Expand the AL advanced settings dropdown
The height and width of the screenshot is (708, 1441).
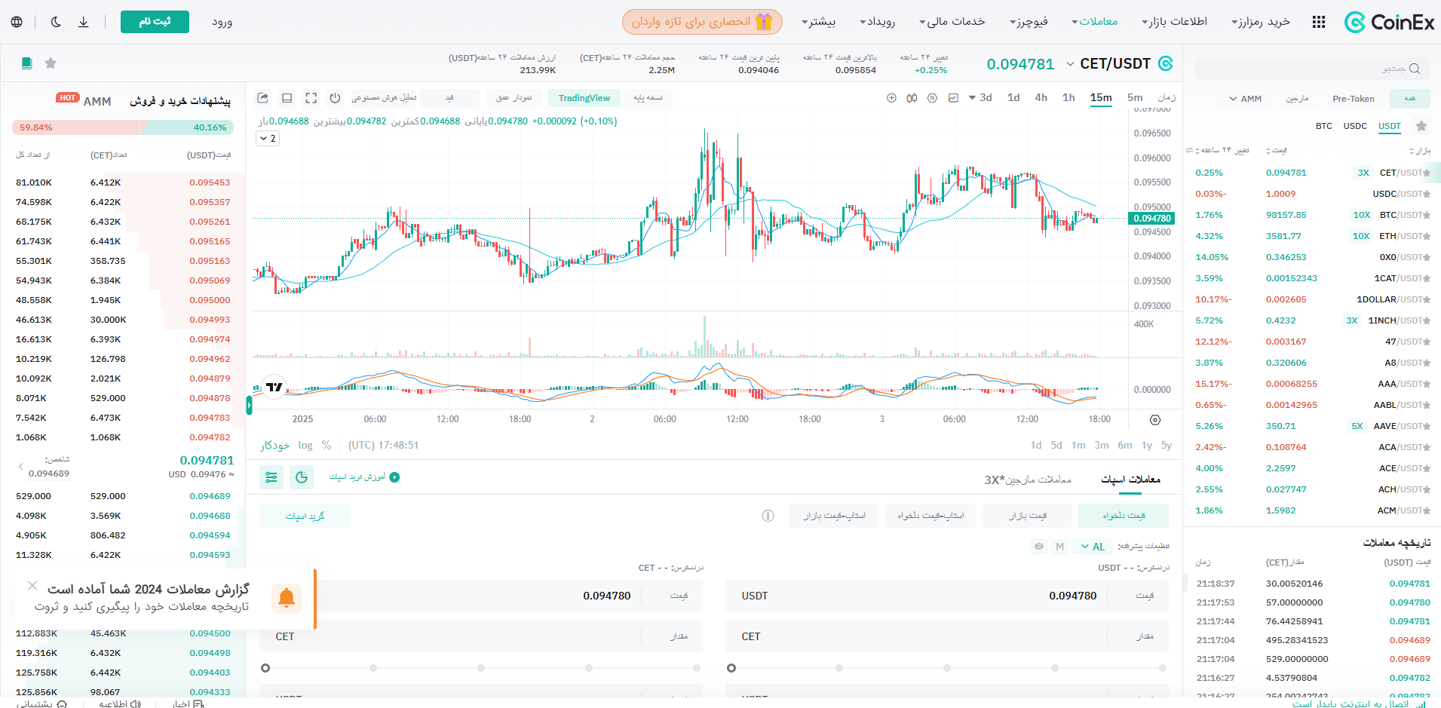point(1093,547)
